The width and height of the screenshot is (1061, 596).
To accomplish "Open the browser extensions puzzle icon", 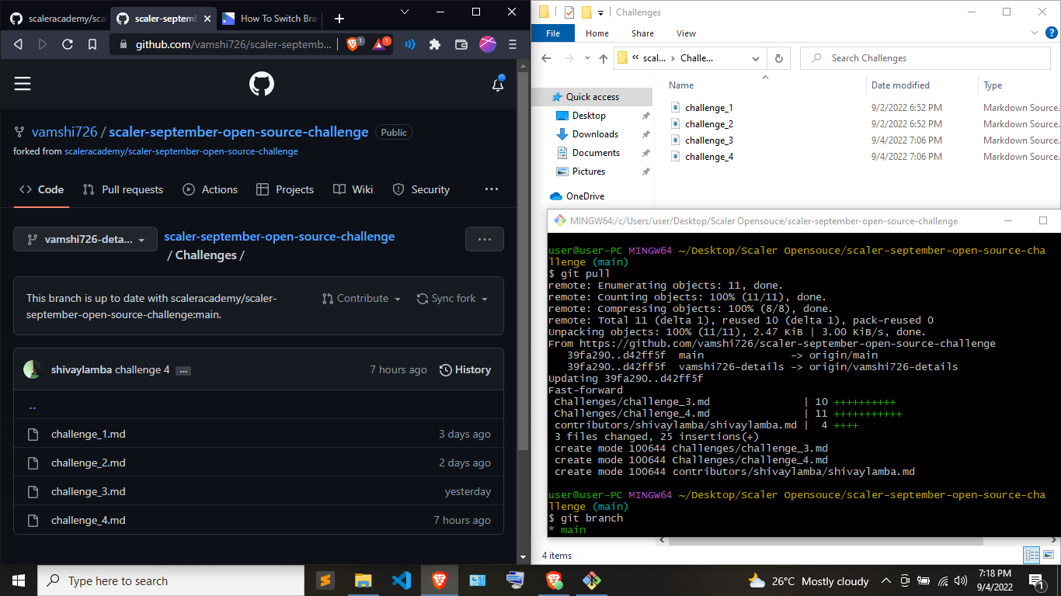I will [437, 44].
